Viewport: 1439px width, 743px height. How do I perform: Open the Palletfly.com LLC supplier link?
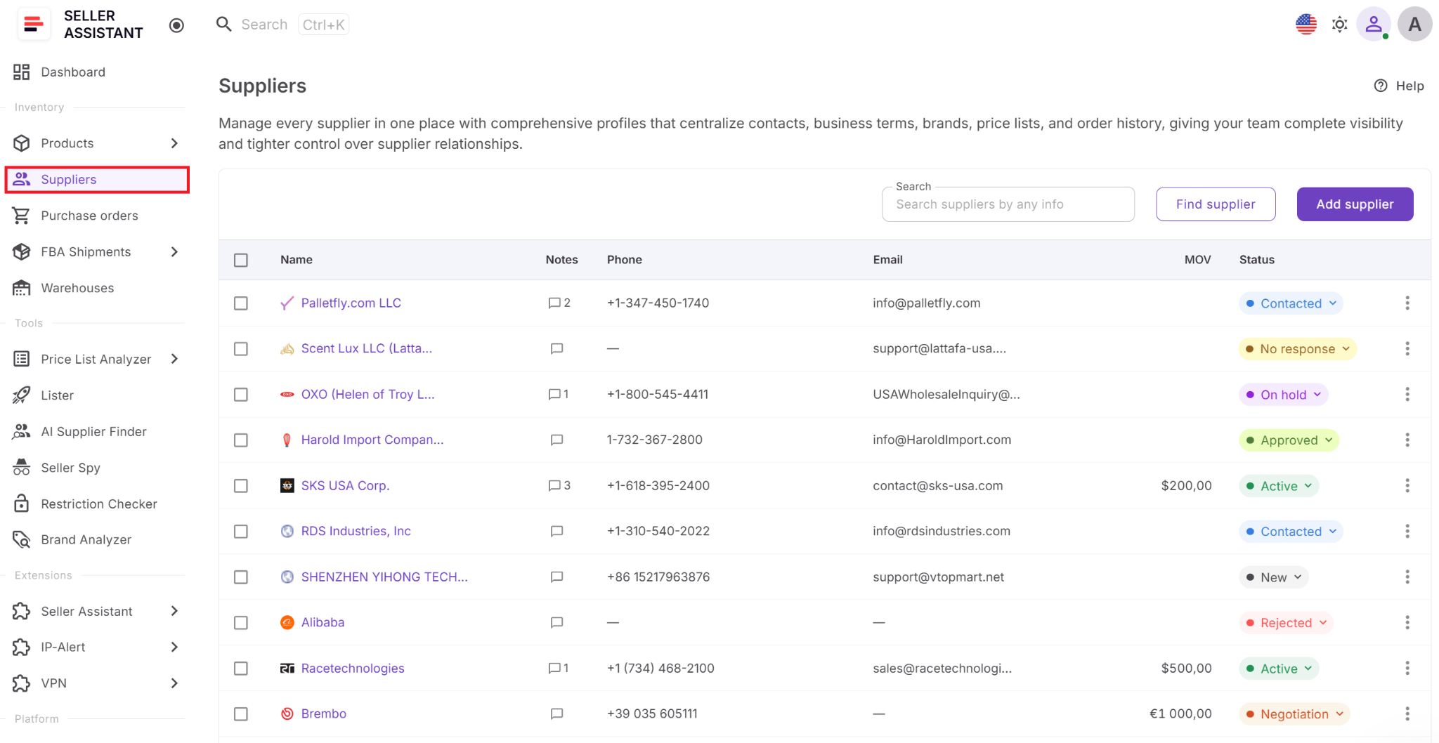351,303
